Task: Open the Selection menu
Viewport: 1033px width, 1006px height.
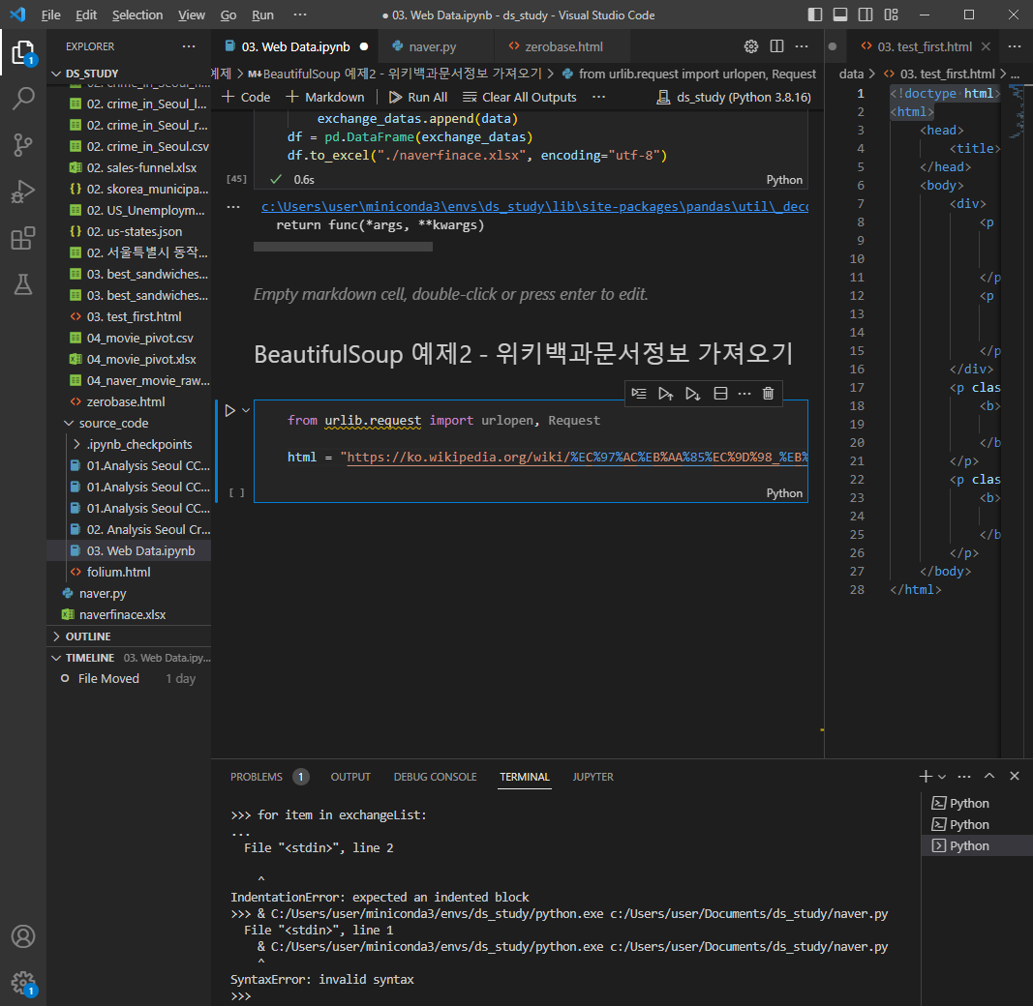Action: point(137,15)
